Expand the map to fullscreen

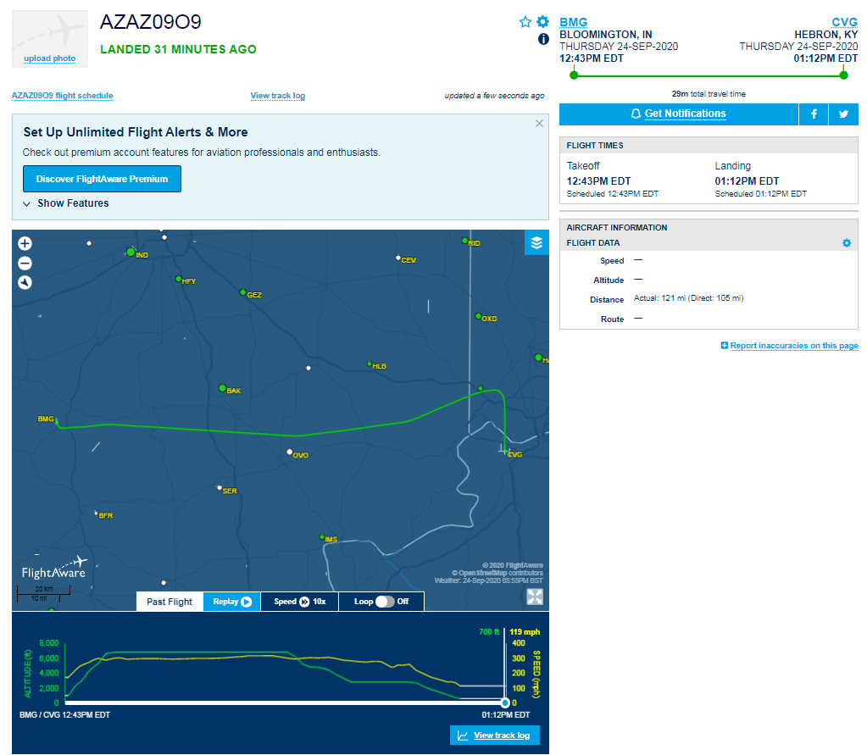click(535, 597)
